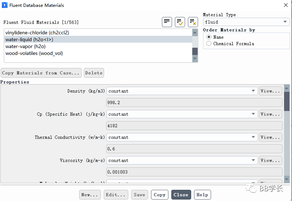Click the New... button
Screen dimensions: 292x201
click(90, 194)
